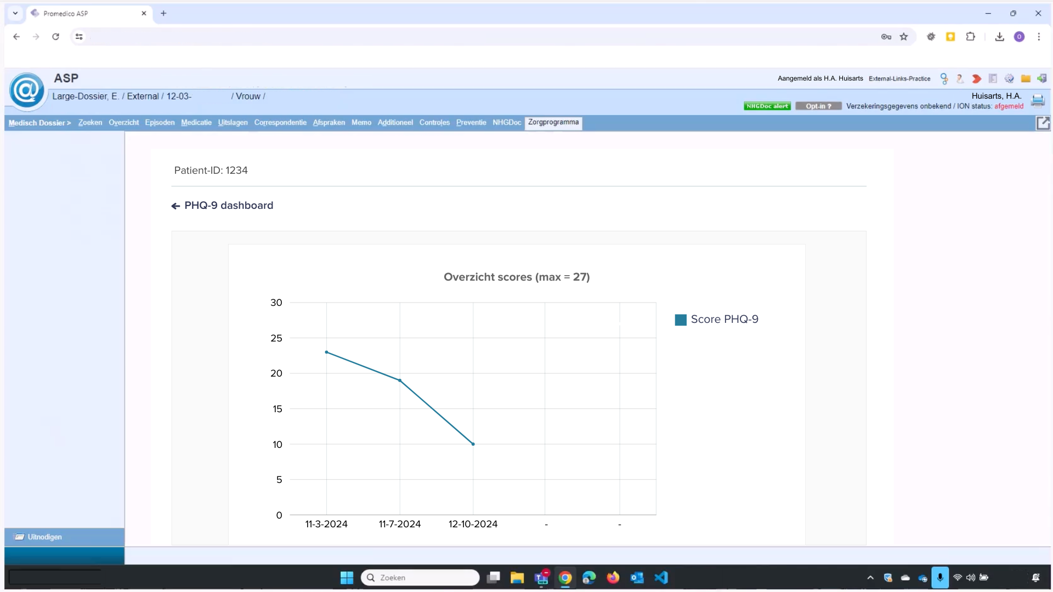Toggle Score PHQ-9 legend series
The image size is (1053, 592).
pyautogui.click(x=716, y=320)
